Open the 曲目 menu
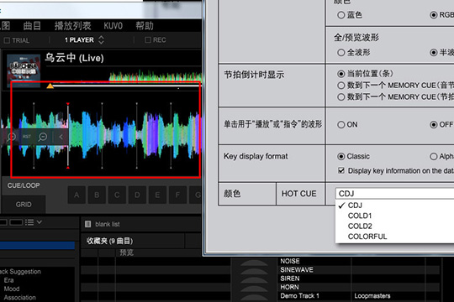The image size is (454, 302). pyautogui.click(x=32, y=26)
